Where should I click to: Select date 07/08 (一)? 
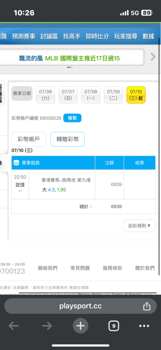point(91,95)
